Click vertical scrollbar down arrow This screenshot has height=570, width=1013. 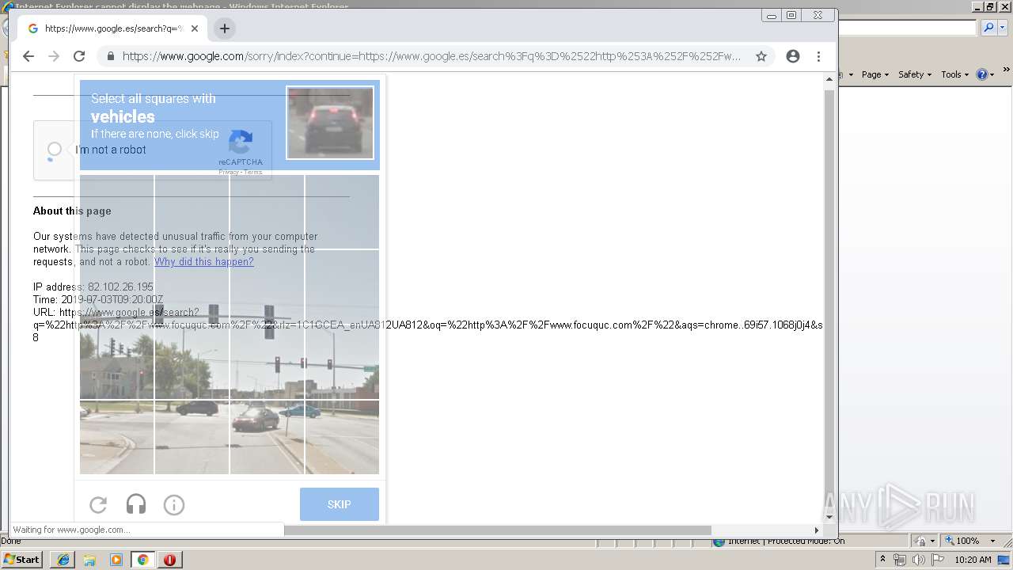(x=829, y=517)
